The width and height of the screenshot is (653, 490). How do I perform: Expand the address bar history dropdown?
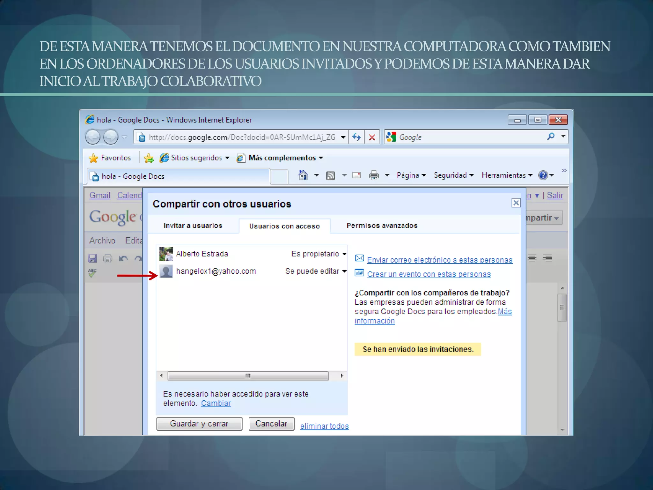click(343, 137)
